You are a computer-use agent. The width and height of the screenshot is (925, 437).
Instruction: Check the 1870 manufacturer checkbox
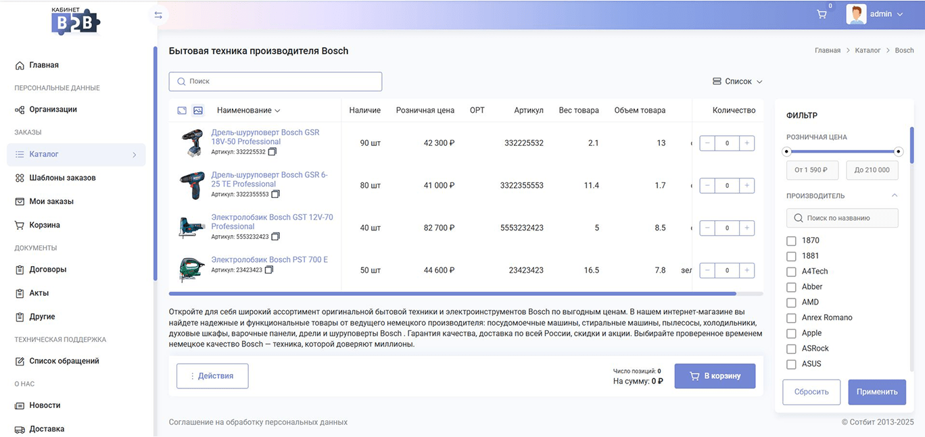(791, 240)
